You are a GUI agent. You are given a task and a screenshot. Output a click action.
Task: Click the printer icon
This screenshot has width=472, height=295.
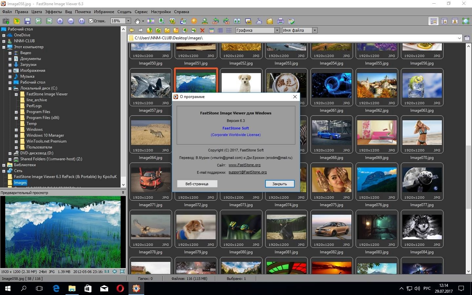click(281, 21)
